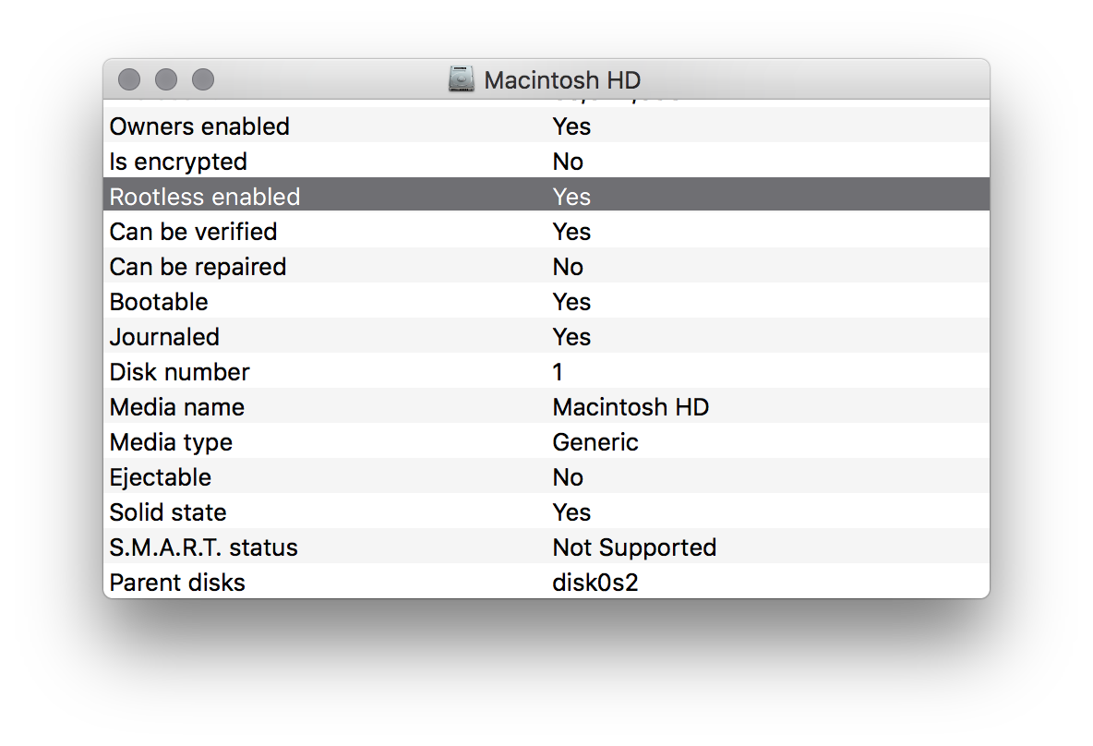This screenshot has height=746, width=1093.
Task: Click the Not Supported status value
Action: point(634,547)
